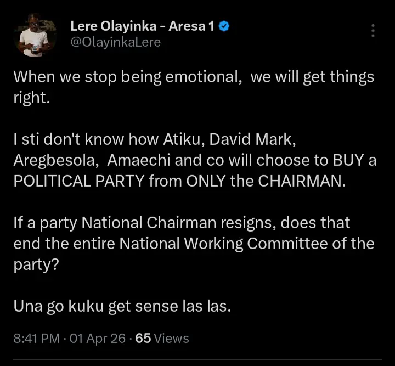Viewport: 395px width, 366px height.
Task: Click the 8:41 PM timestamp
Action: point(36,339)
